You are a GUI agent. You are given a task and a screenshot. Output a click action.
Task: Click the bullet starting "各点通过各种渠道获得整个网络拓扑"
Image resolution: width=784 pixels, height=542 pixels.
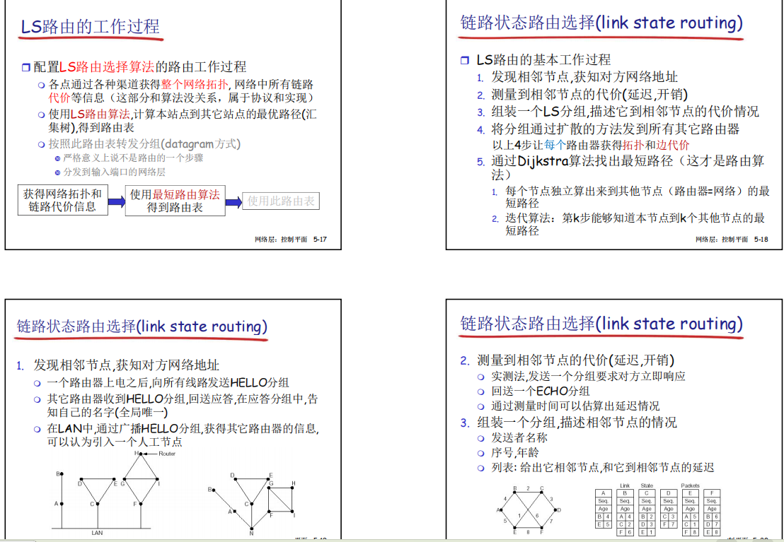(x=181, y=90)
